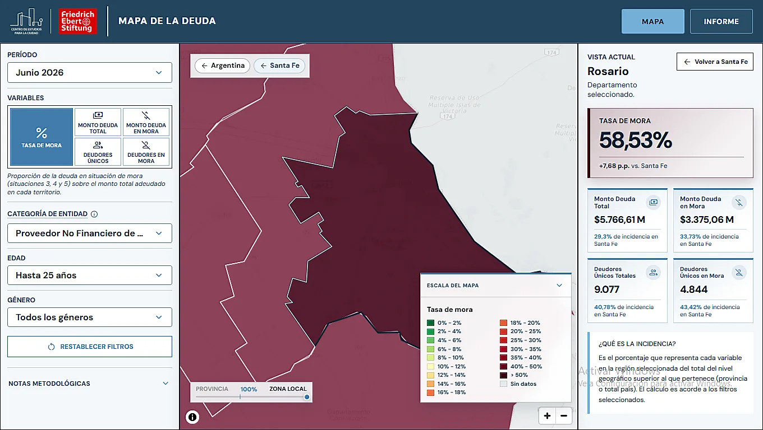
Task: Click the Deudores Únicos en Mora card icon
Action: (x=739, y=273)
